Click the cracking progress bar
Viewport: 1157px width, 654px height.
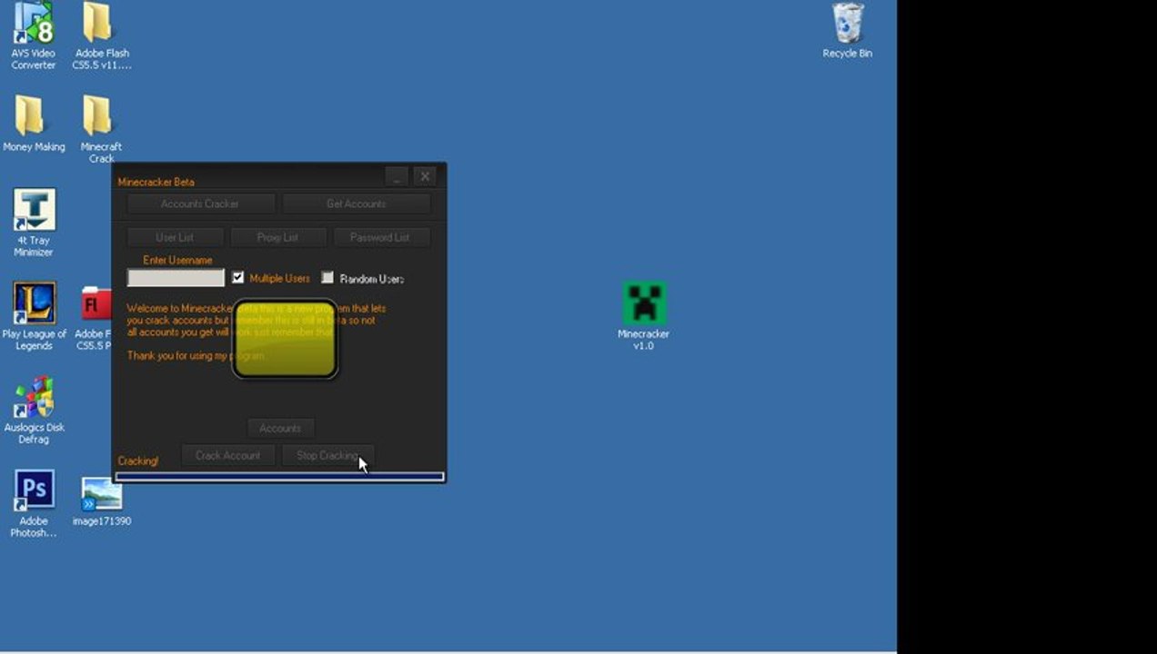pos(280,477)
